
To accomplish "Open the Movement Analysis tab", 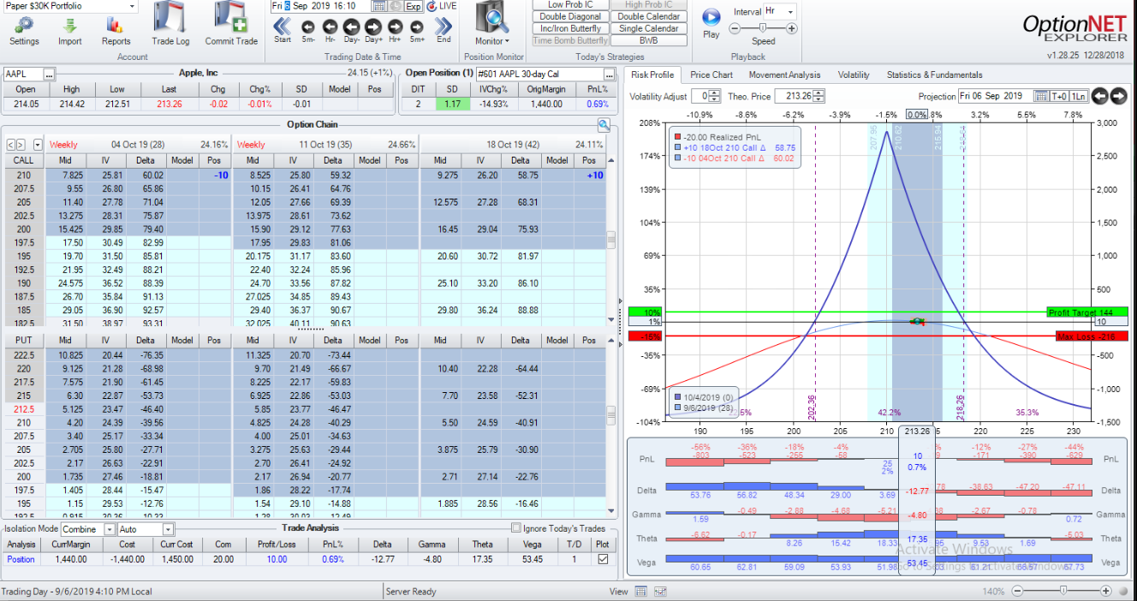I will pos(784,74).
